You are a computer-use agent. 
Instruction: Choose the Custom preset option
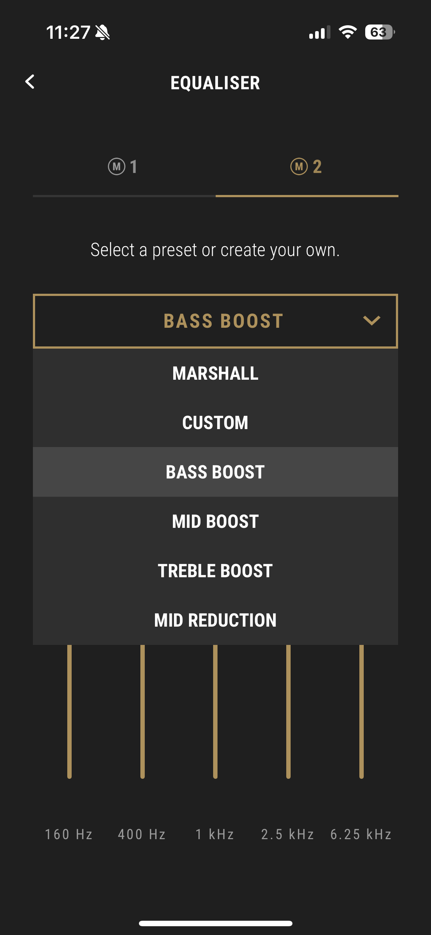pyautogui.click(x=215, y=423)
